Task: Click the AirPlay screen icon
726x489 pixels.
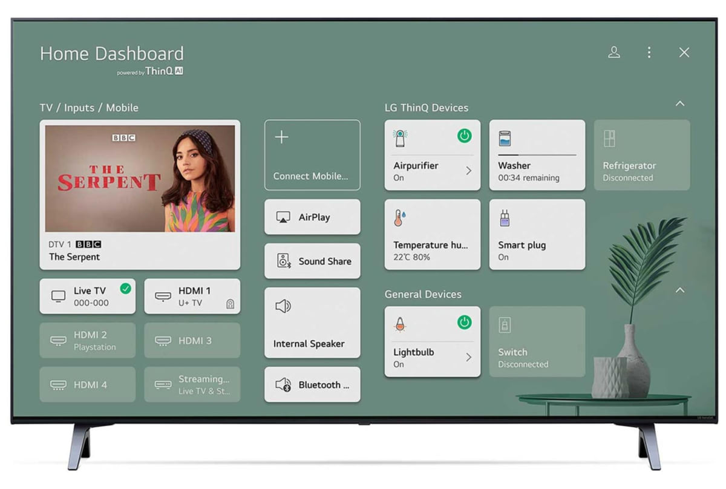Action: coord(283,217)
